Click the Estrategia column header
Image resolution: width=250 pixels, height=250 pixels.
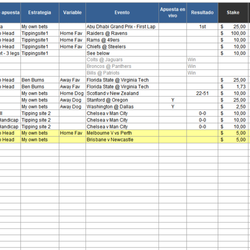pyautogui.click(x=39, y=12)
